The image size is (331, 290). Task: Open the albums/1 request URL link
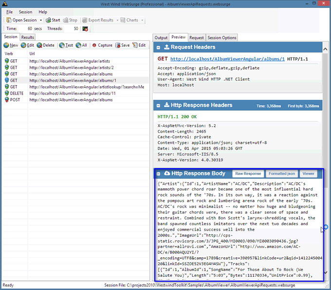click(227, 59)
